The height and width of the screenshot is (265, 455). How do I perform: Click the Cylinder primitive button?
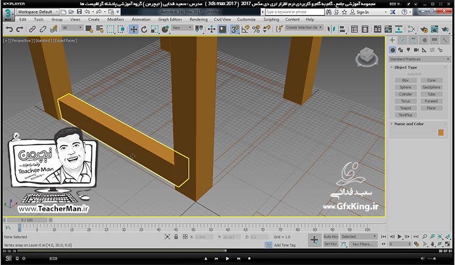coord(406,94)
